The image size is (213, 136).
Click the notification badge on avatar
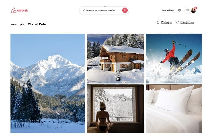pyautogui.click(x=196, y=8)
